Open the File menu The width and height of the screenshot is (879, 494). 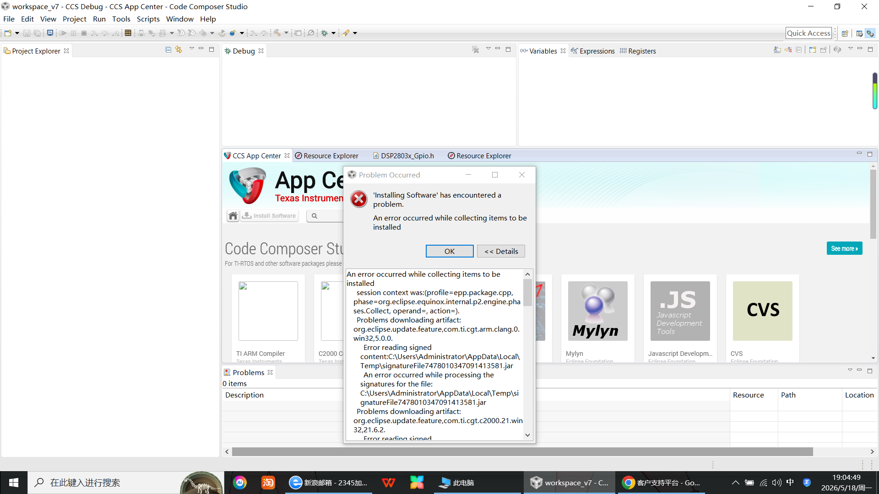(9, 19)
